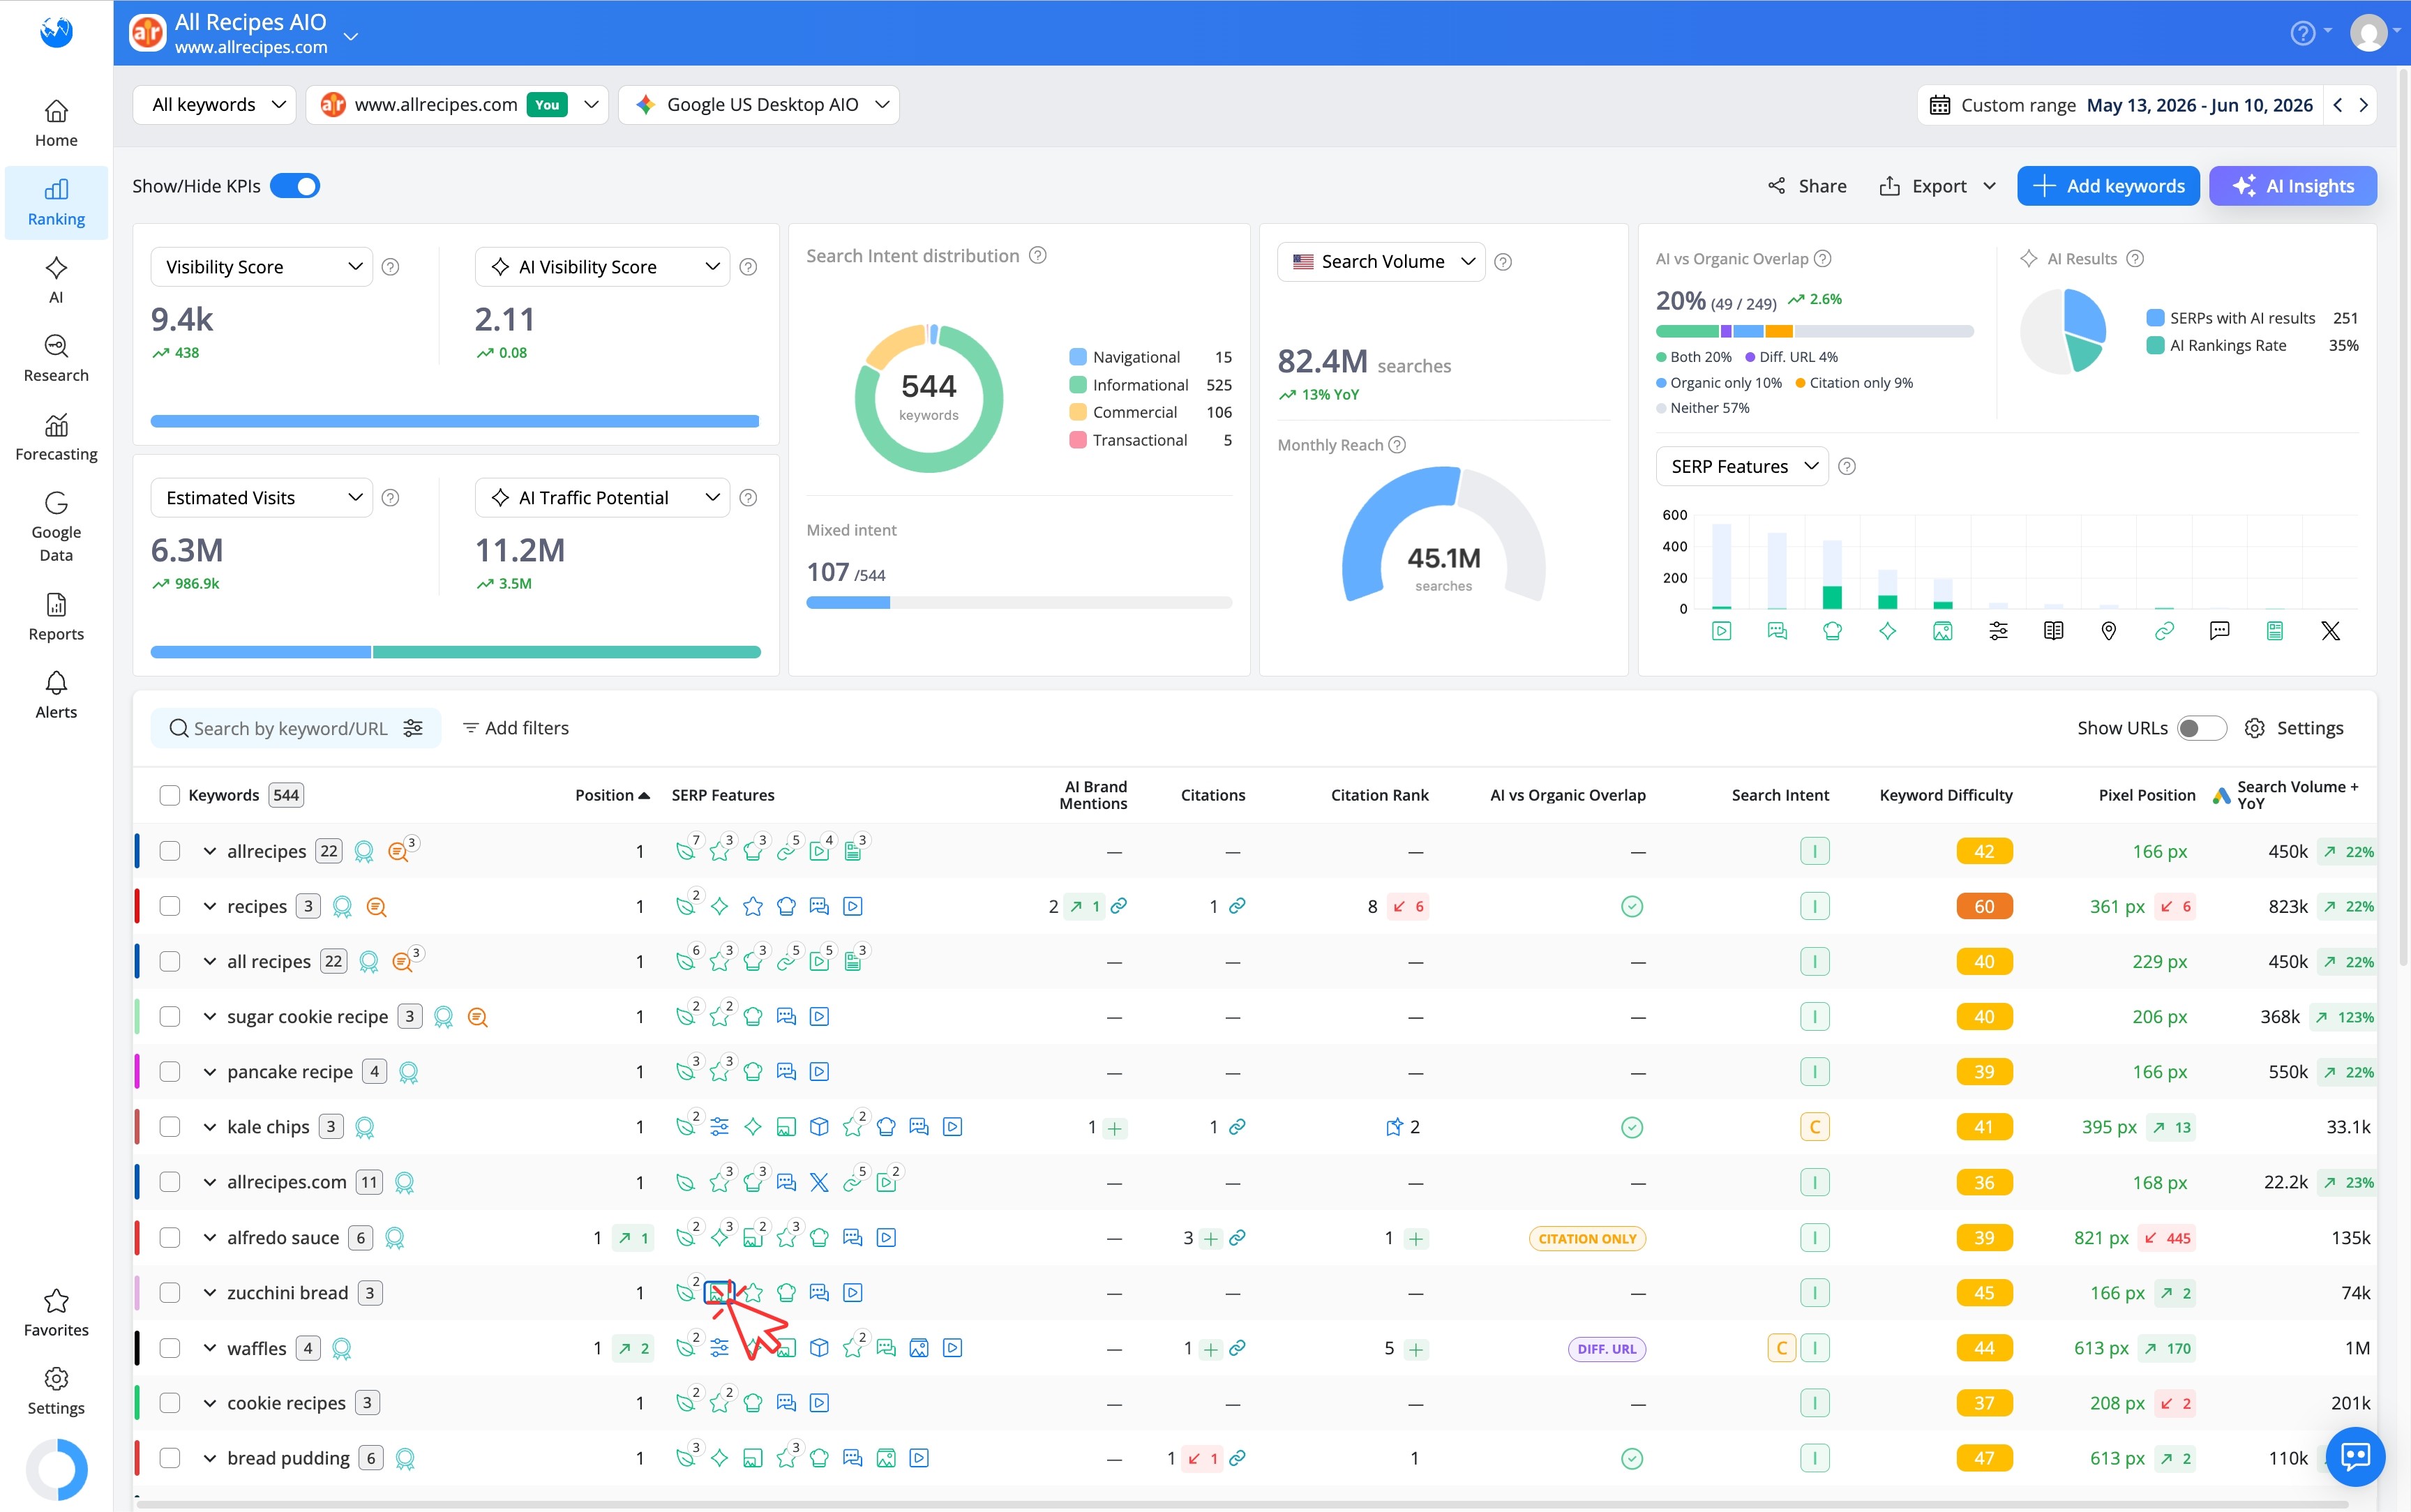Screen dimensions: 2411x1512
Task: Click the video feature icon in zucchini bread row
Action: (x=852, y=1293)
